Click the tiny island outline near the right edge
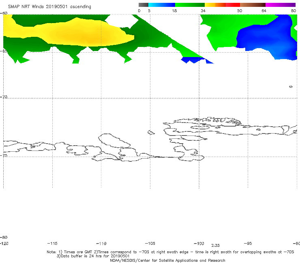Image resolution: width=300 pixels, height=263 pixels. (x=291, y=87)
